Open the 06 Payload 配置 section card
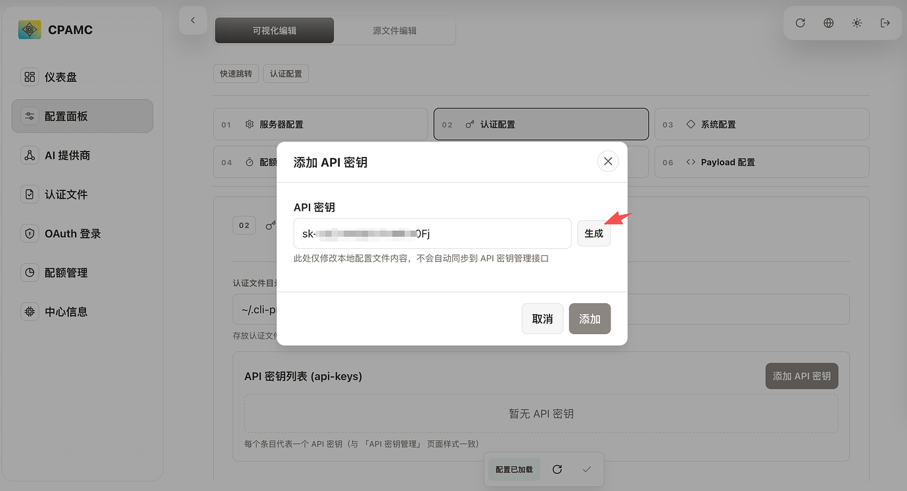Image resolution: width=907 pixels, height=491 pixels. click(x=762, y=162)
